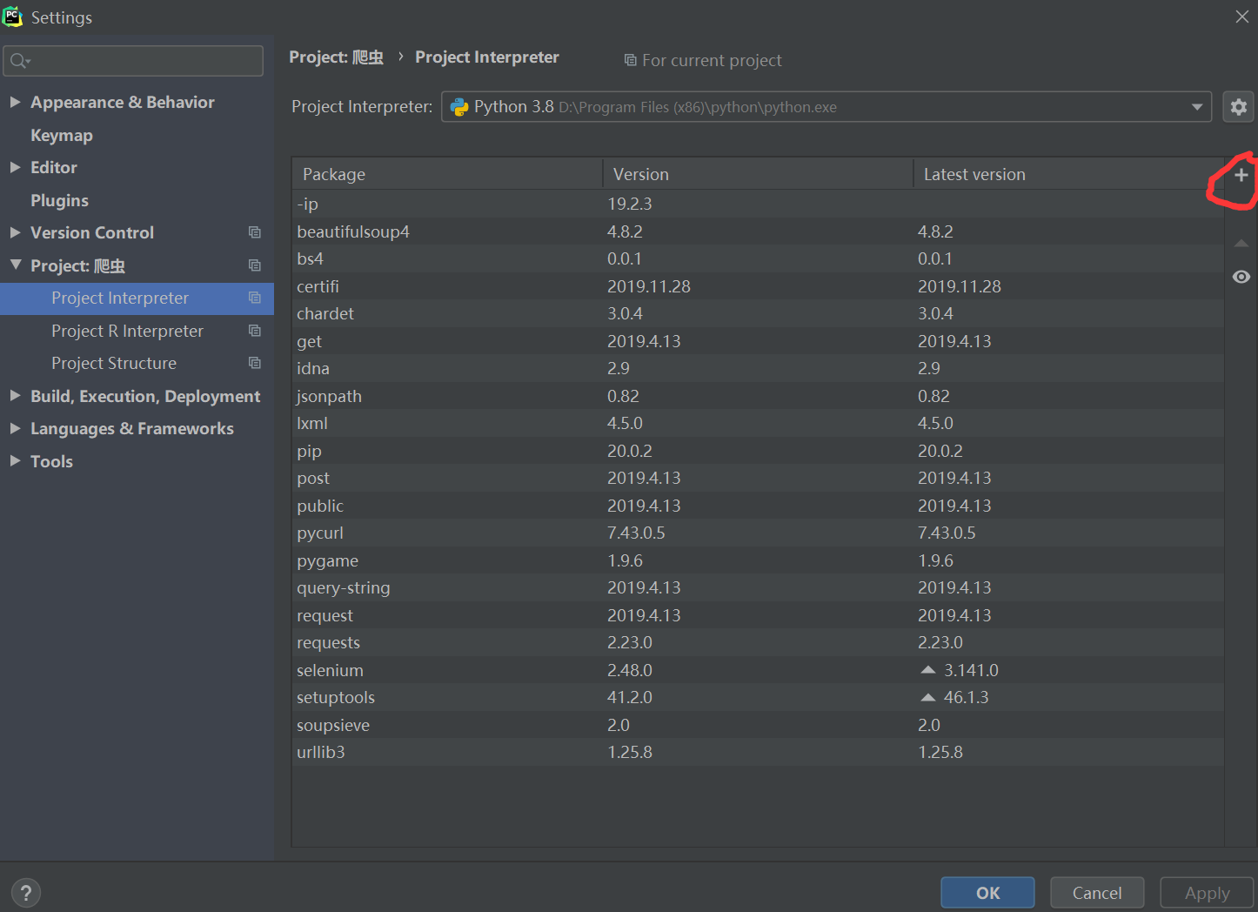Image resolution: width=1258 pixels, height=912 pixels.
Task: Select the idna package row
Action: (x=758, y=368)
